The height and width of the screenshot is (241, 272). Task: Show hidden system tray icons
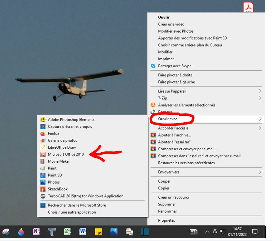tap(207, 232)
